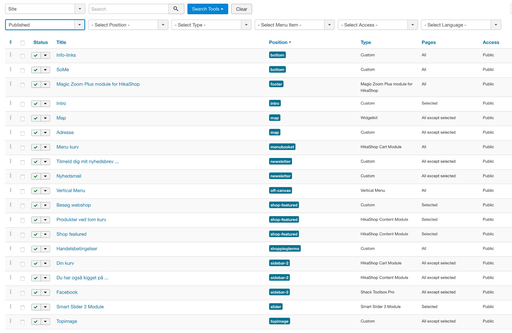512x333 pixels.
Task: Click into the Search text field
Action: tap(129, 9)
